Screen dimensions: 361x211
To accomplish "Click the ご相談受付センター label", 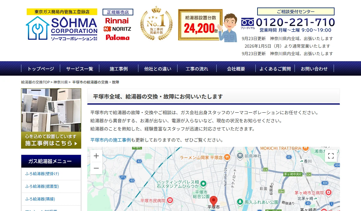I will pyautogui.click(x=296, y=11).
